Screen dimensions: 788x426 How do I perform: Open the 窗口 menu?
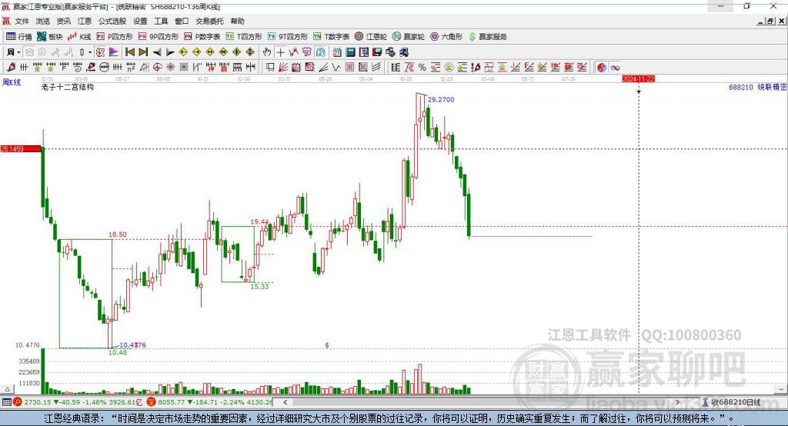[x=182, y=21]
